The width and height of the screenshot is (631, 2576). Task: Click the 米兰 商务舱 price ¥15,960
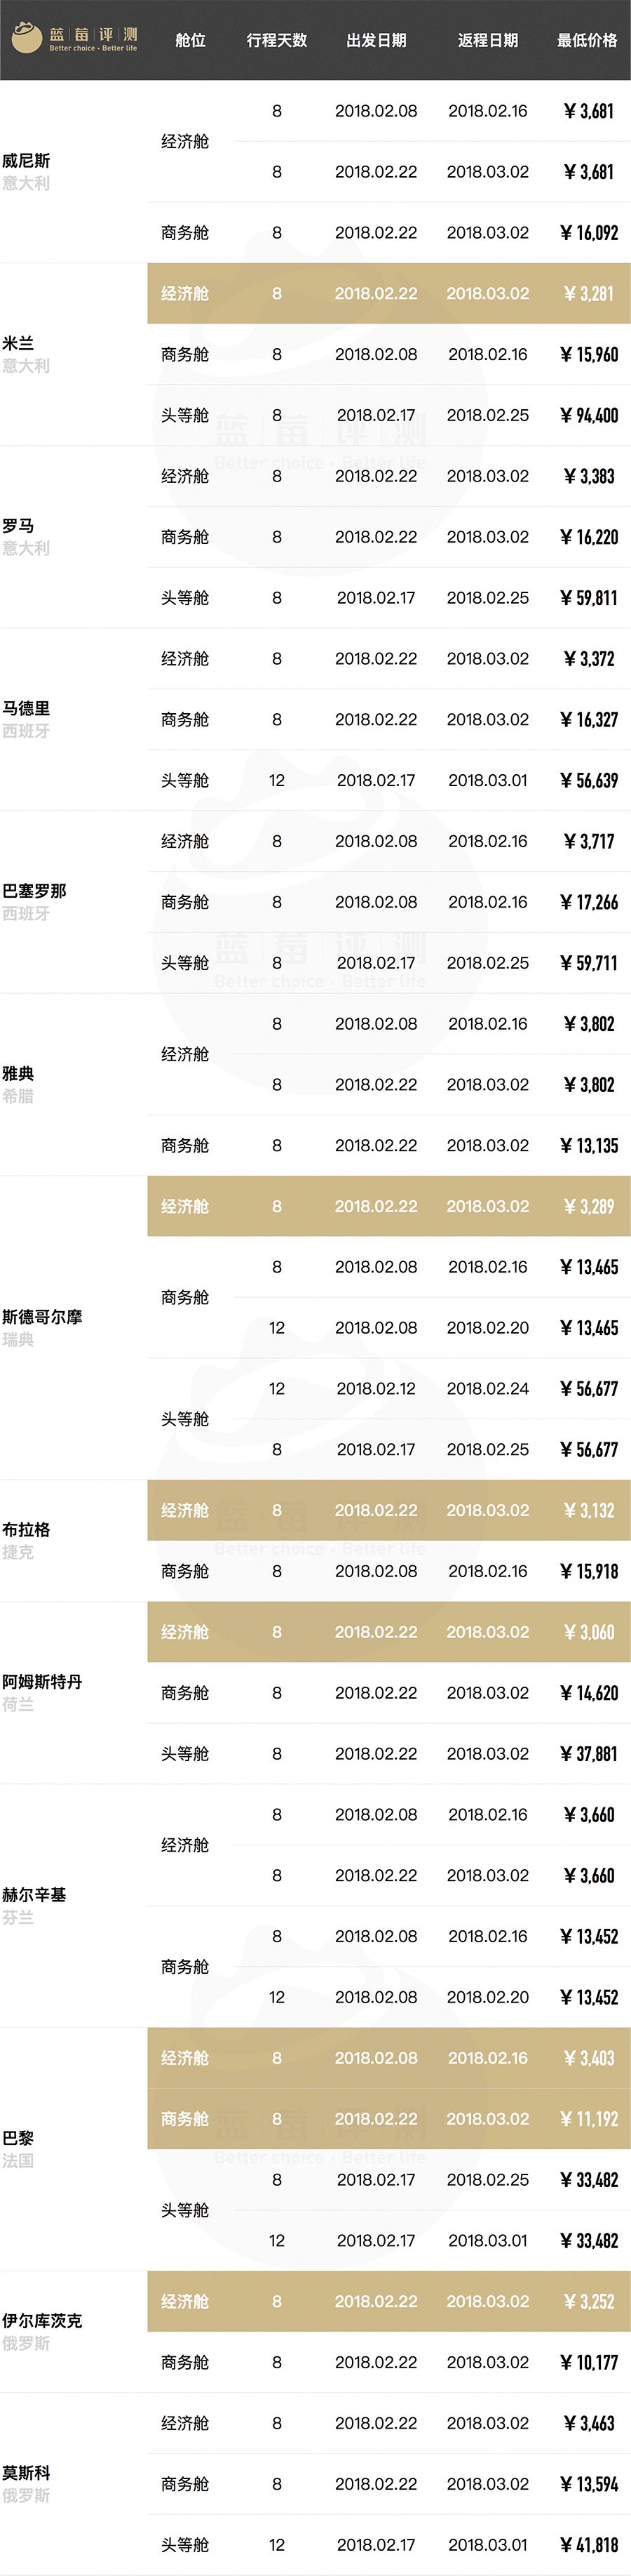[x=589, y=355]
